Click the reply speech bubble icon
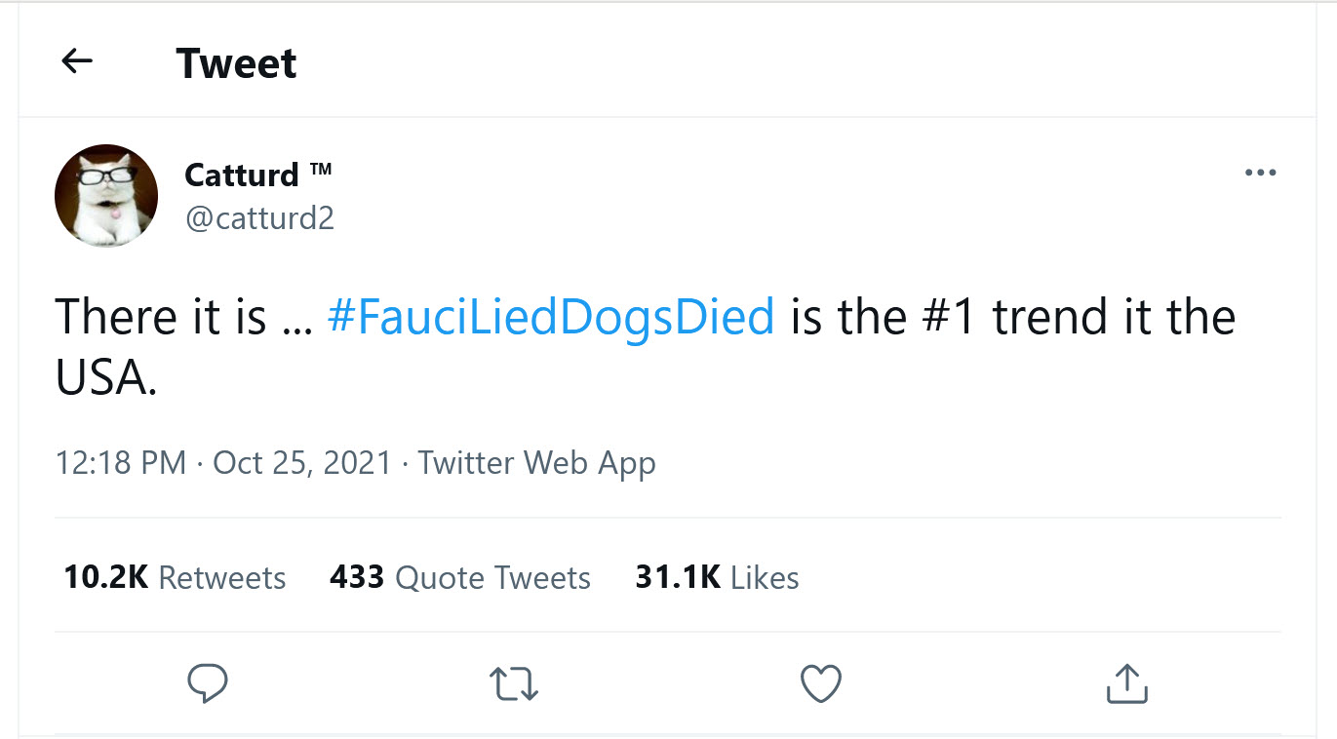Image resolution: width=1337 pixels, height=739 pixels. pyautogui.click(x=207, y=683)
